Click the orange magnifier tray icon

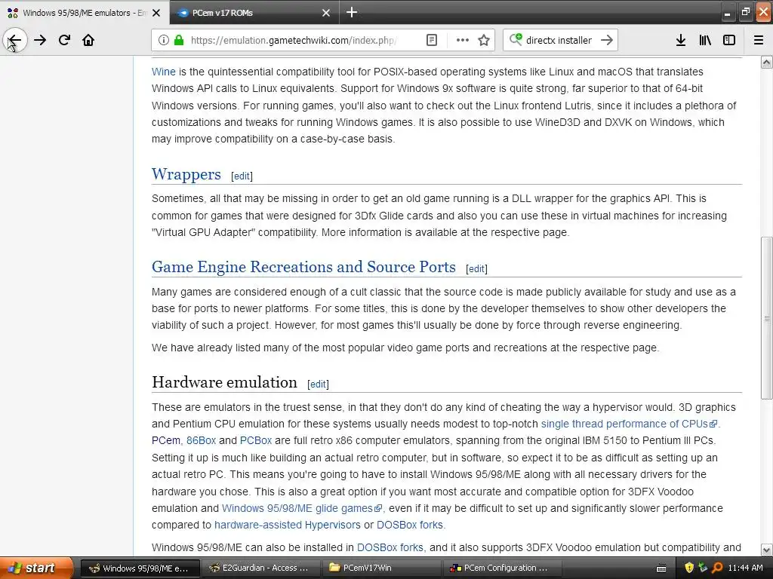(x=717, y=568)
